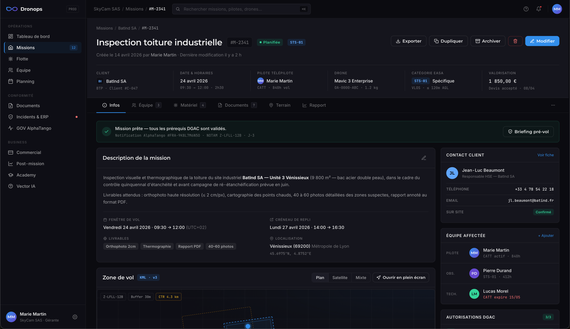Click the search magnifier icon
Viewport: 570px width, 329px height.
coord(178,9)
